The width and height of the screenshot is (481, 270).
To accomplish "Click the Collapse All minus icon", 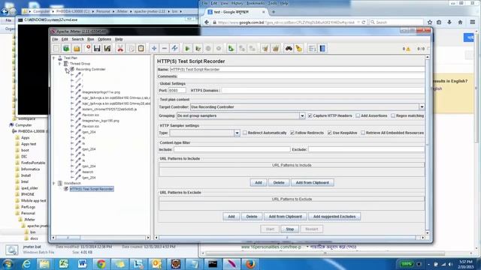I will click(165, 48).
